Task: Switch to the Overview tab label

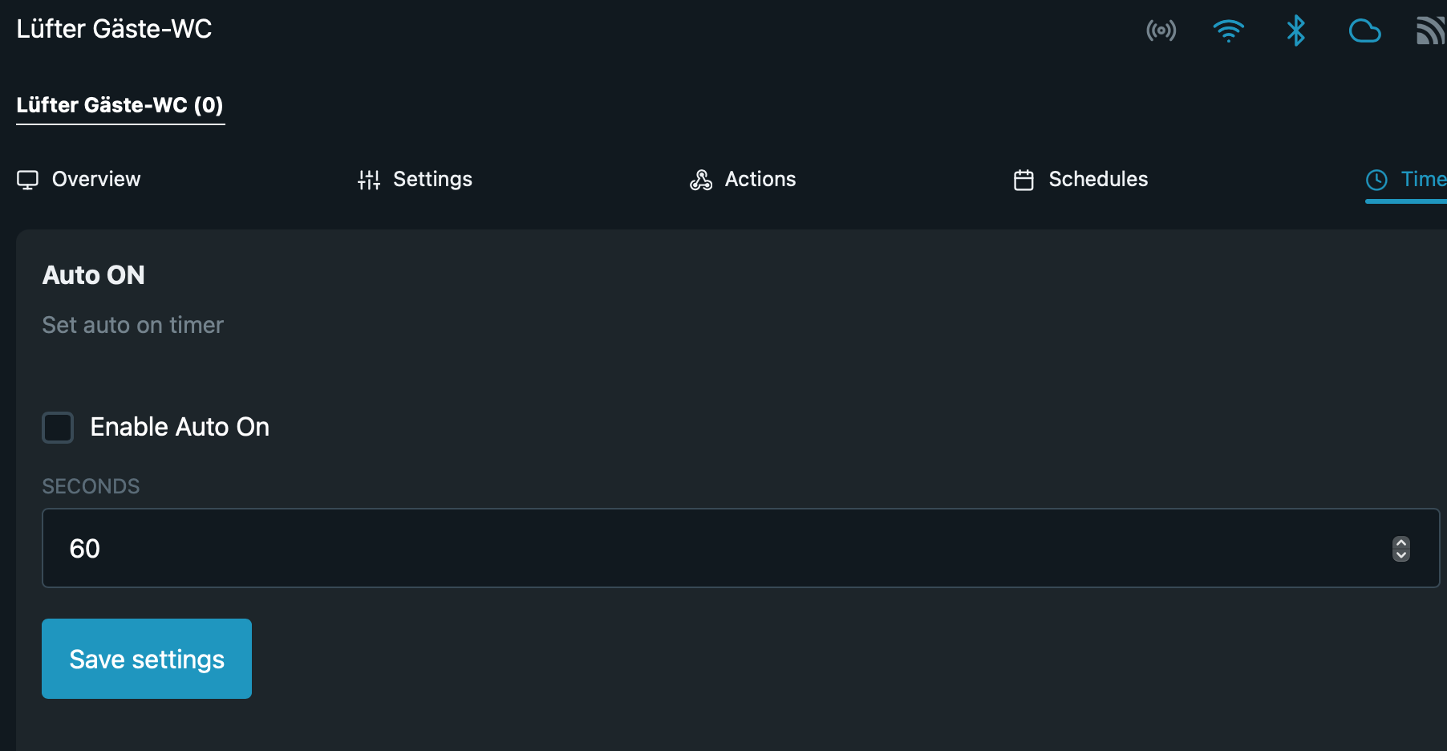Action: (x=96, y=179)
